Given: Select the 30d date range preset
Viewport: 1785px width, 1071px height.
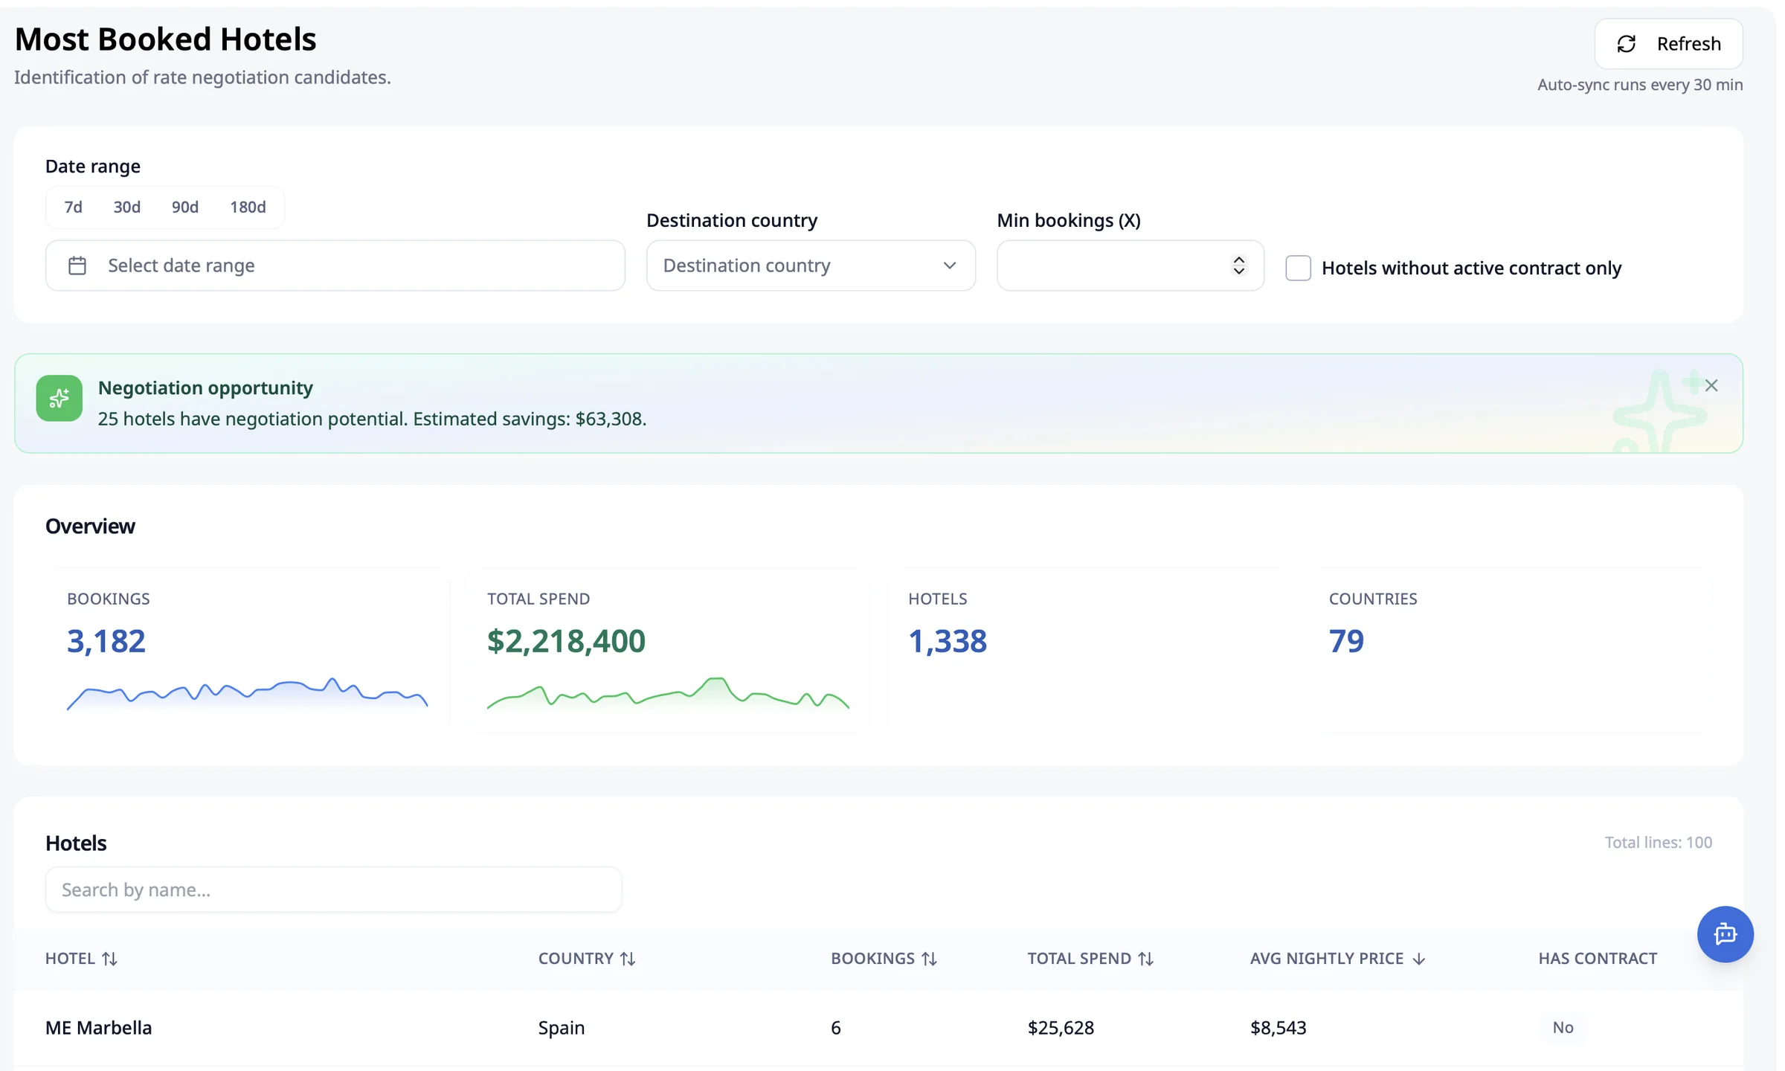Looking at the screenshot, I should pos(127,207).
